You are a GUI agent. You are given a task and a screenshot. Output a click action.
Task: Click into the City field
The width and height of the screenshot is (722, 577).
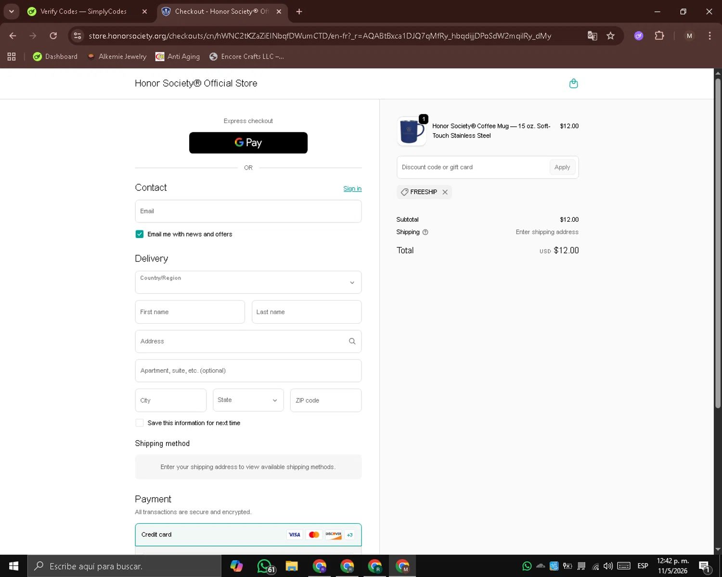[171, 400]
